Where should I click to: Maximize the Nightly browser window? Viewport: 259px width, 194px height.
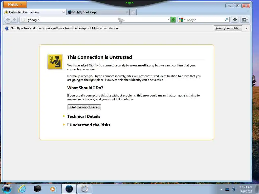(238, 6)
